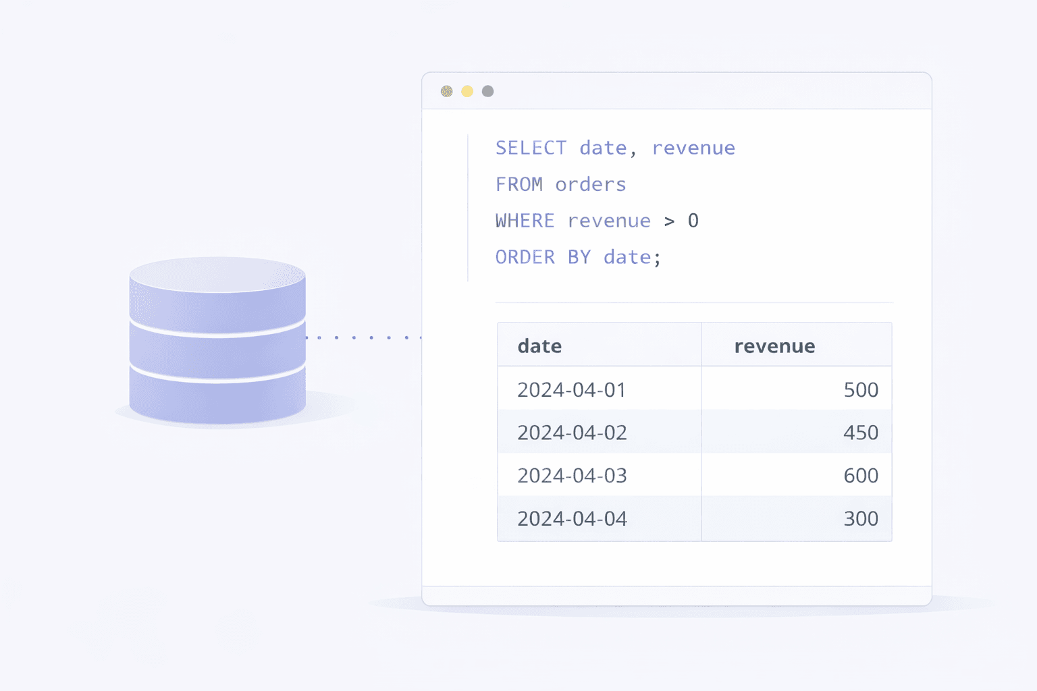Click the yellow traffic light circle
Screen dimensions: 1037x691
[x=467, y=90]
